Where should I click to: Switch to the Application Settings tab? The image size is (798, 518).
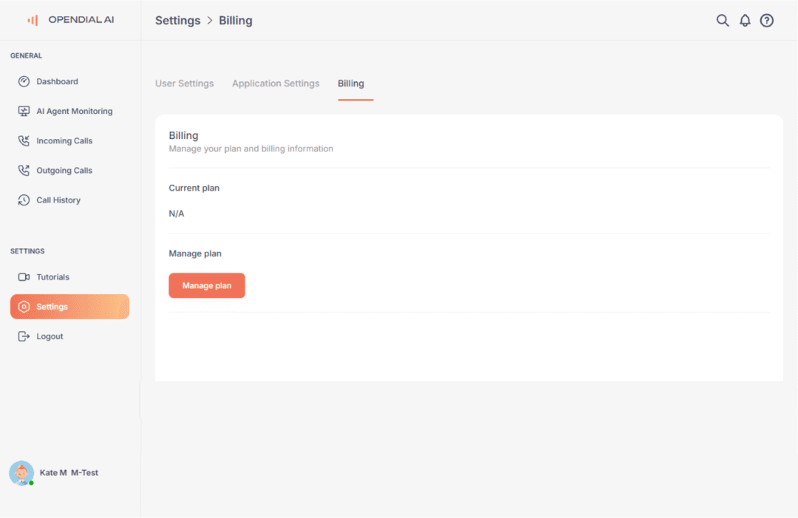pos(276,83)
